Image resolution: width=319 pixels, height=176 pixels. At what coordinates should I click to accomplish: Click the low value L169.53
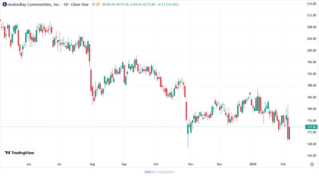point(136,4)
